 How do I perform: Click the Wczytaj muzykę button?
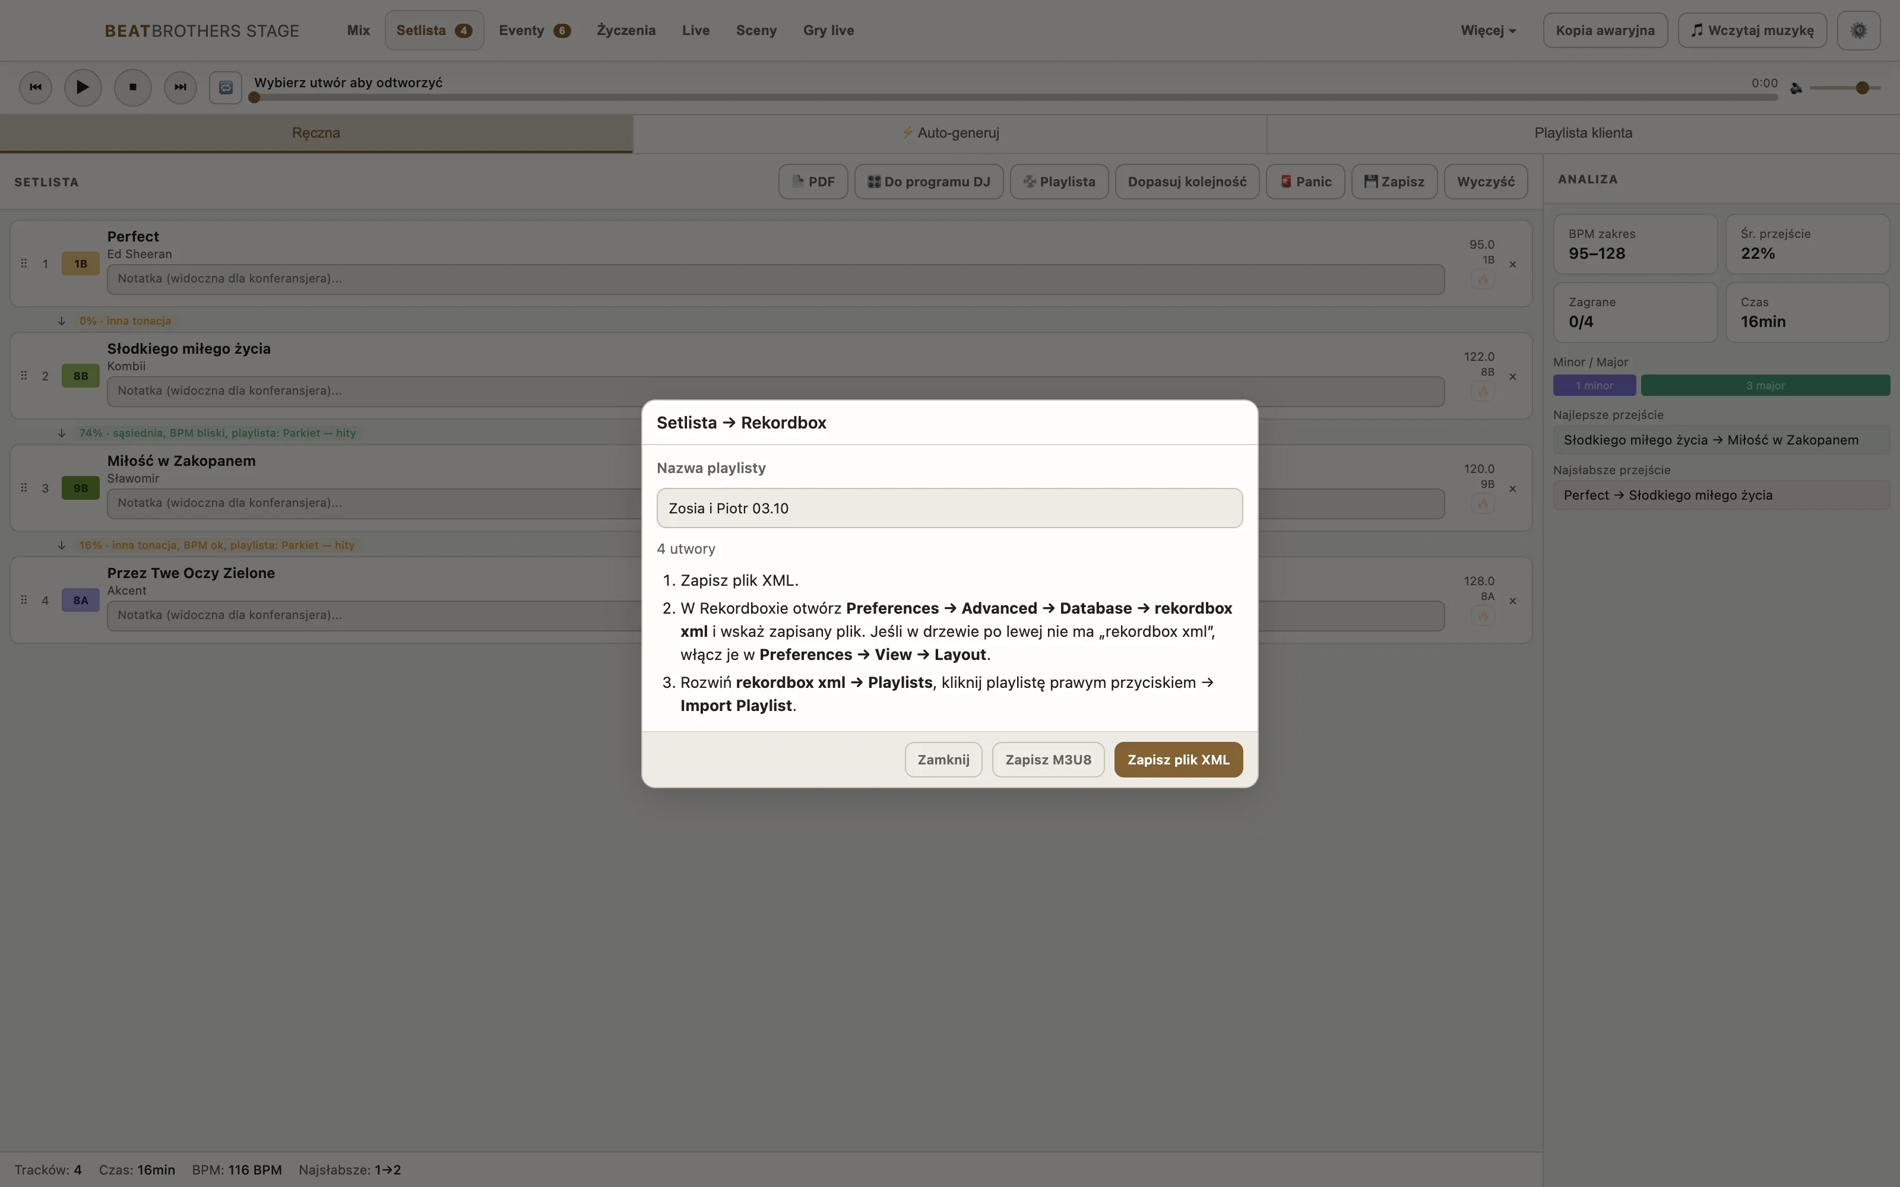tap(1752, 31)
